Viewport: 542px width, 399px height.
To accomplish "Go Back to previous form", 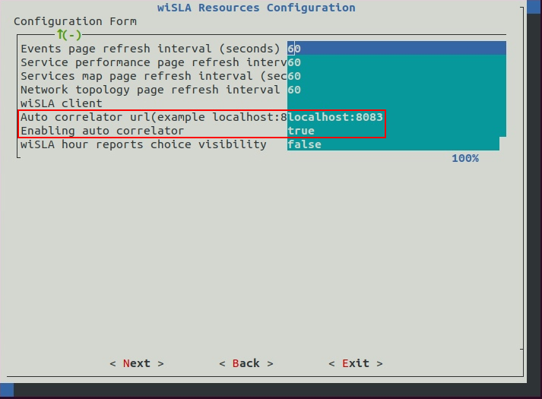I will click(246, 363).
